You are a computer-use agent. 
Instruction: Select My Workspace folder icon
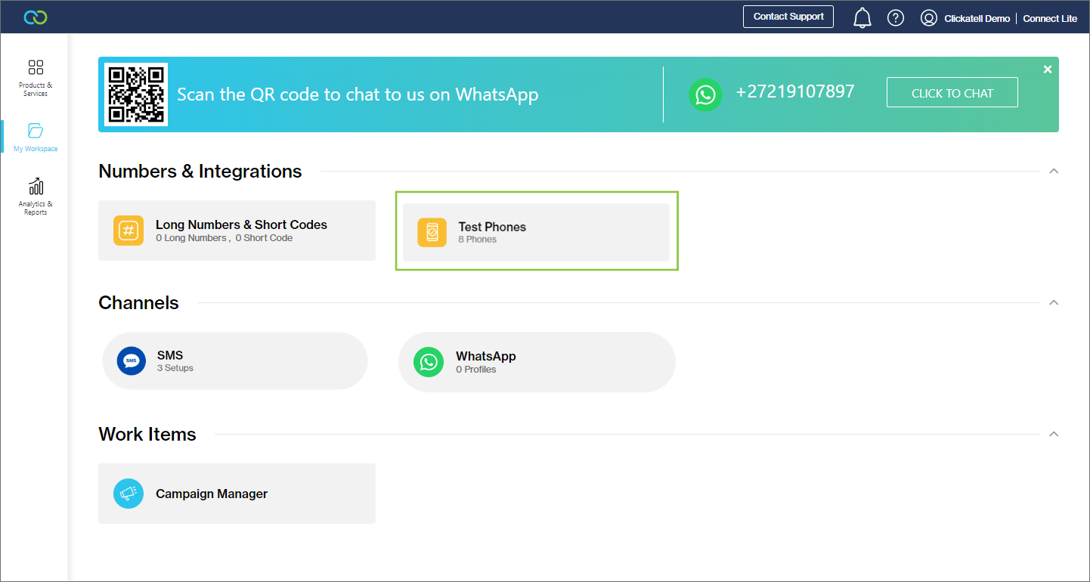coord(36,131)
